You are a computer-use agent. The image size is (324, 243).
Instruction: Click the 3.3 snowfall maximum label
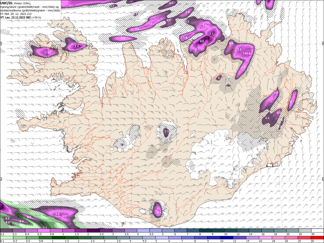point(202,41)
